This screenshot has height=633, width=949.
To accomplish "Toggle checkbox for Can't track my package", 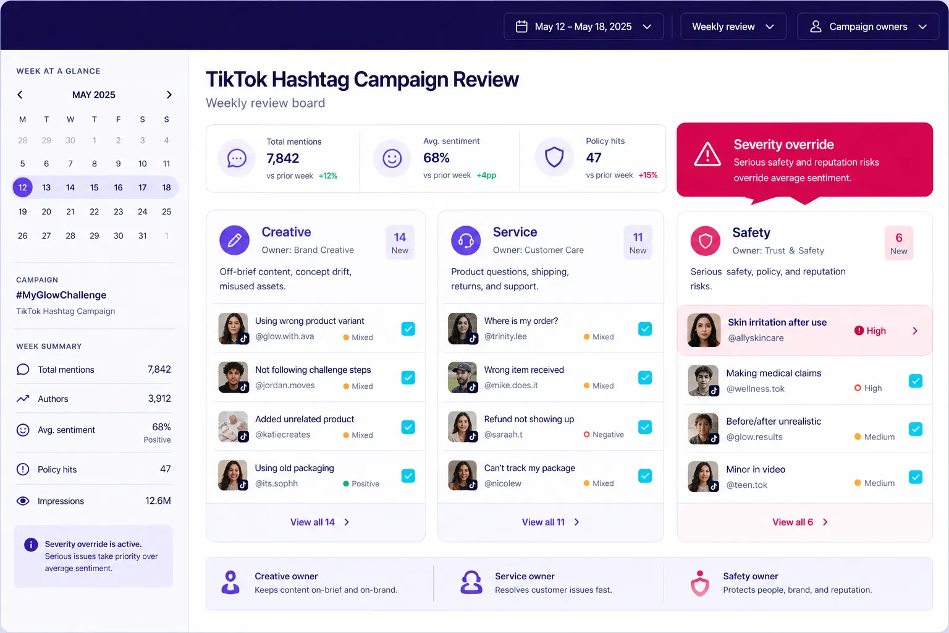I will point(645,475).
